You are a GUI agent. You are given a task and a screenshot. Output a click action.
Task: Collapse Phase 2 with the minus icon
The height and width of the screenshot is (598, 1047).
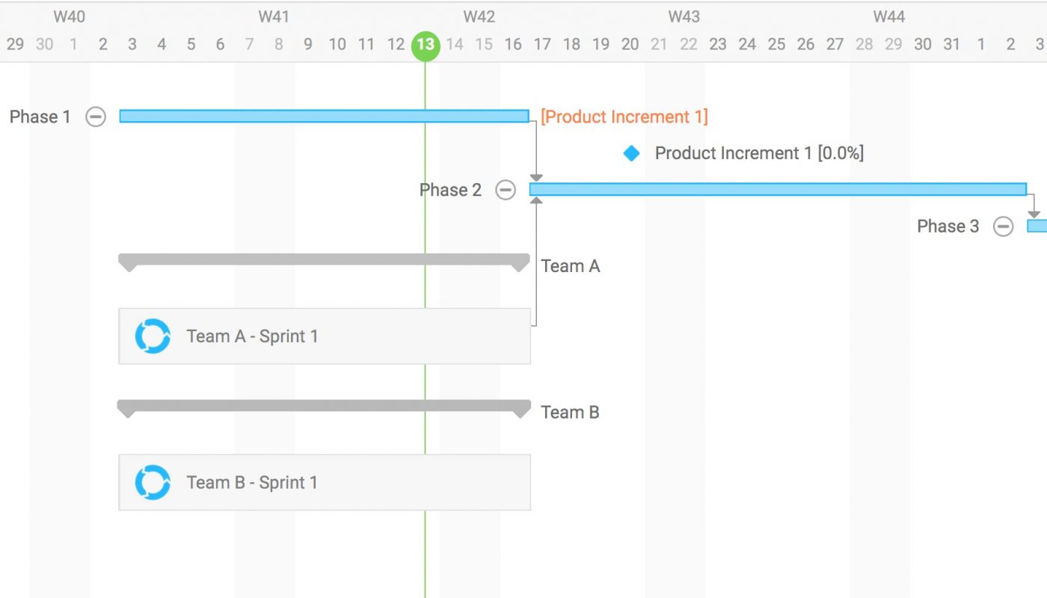[x=506, y=190]
